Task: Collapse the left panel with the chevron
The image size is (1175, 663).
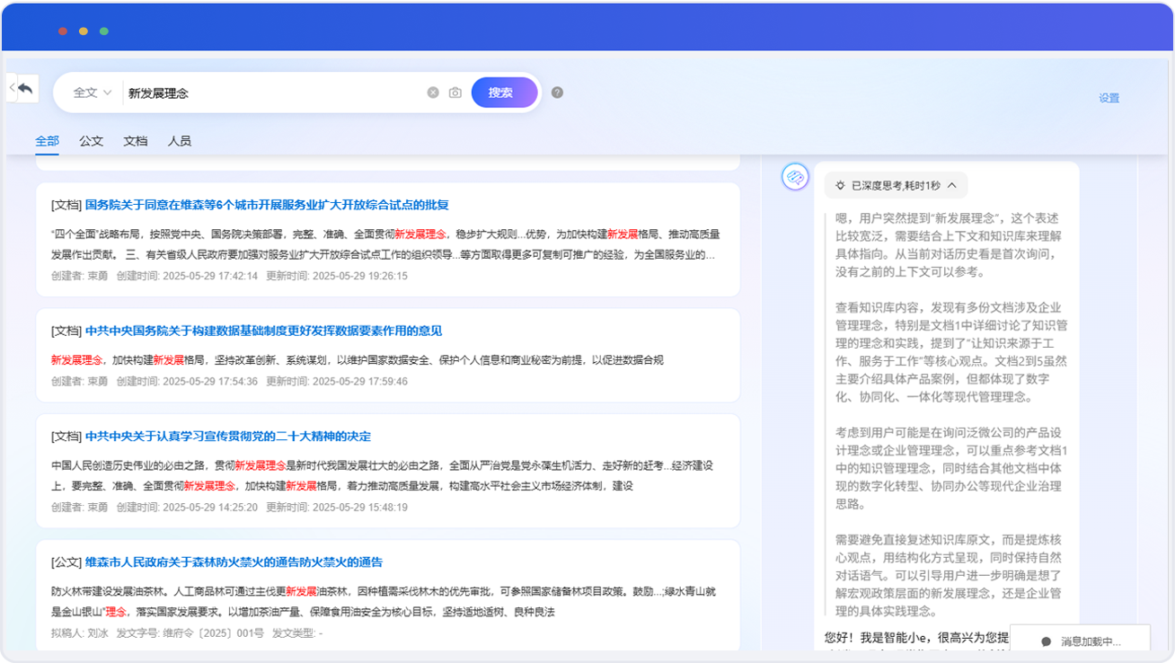Action: click(x=12, y=88)
